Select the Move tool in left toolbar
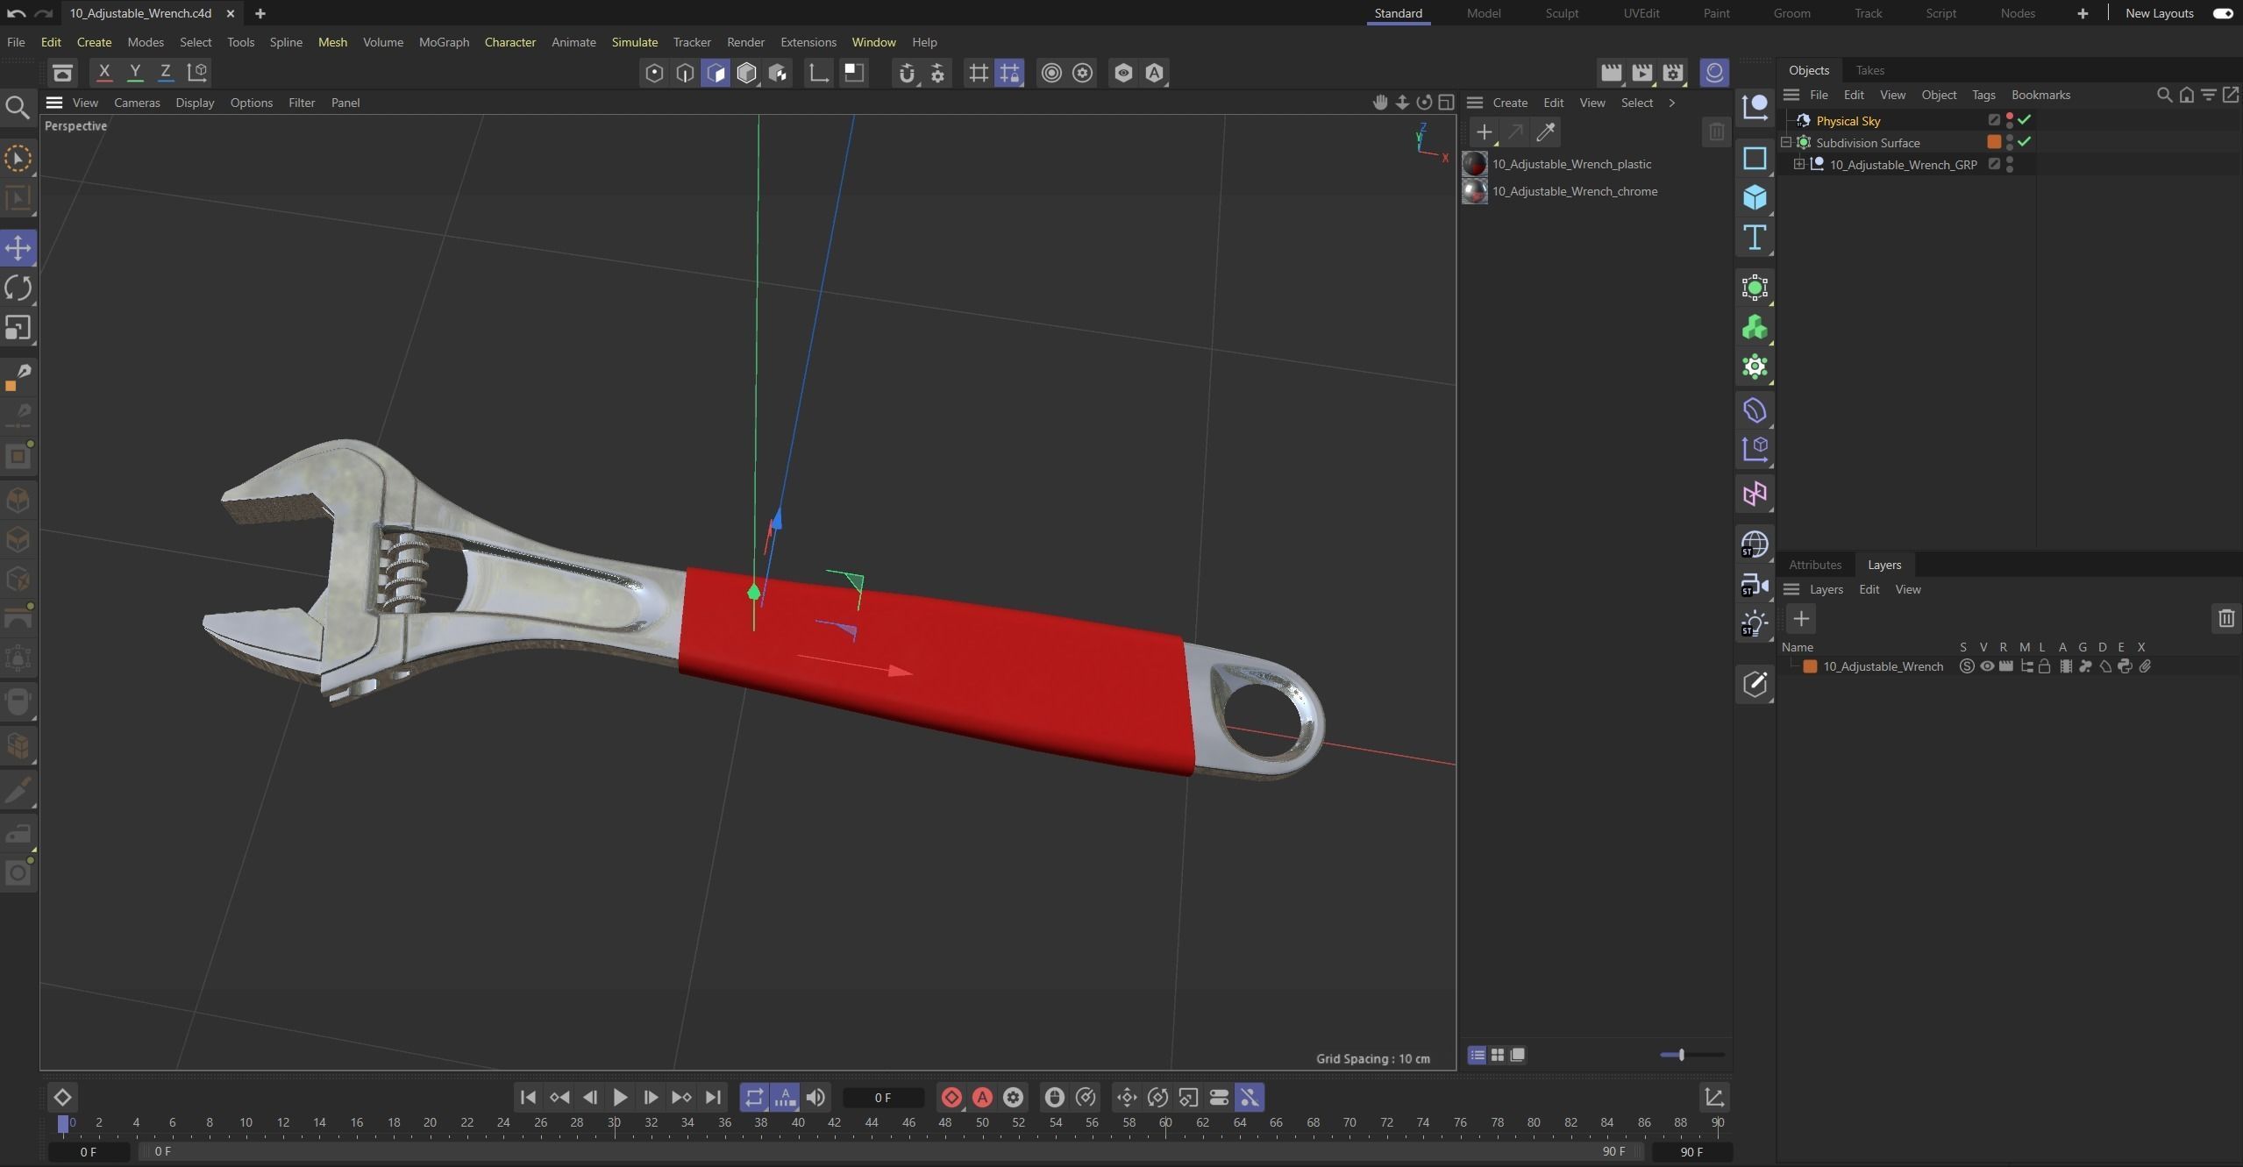This screenshot has height=1167, width=2243. [18, 248]
